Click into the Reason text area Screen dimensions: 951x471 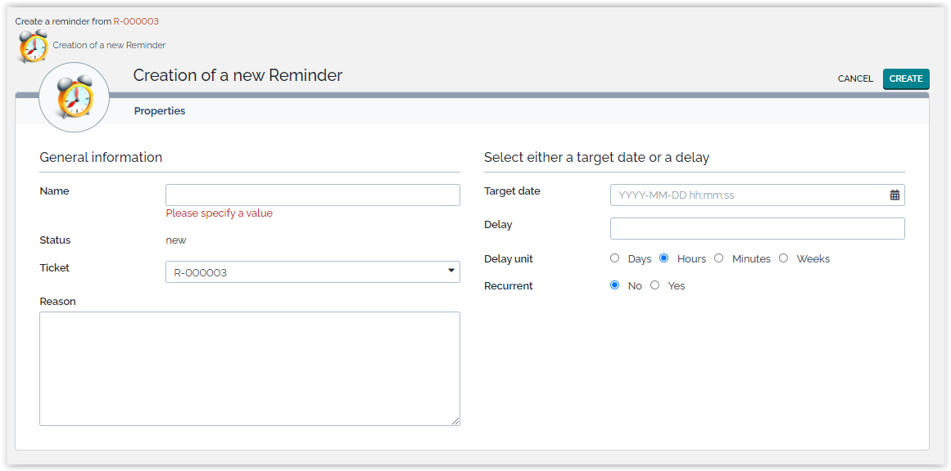click(x=249, y=368)
